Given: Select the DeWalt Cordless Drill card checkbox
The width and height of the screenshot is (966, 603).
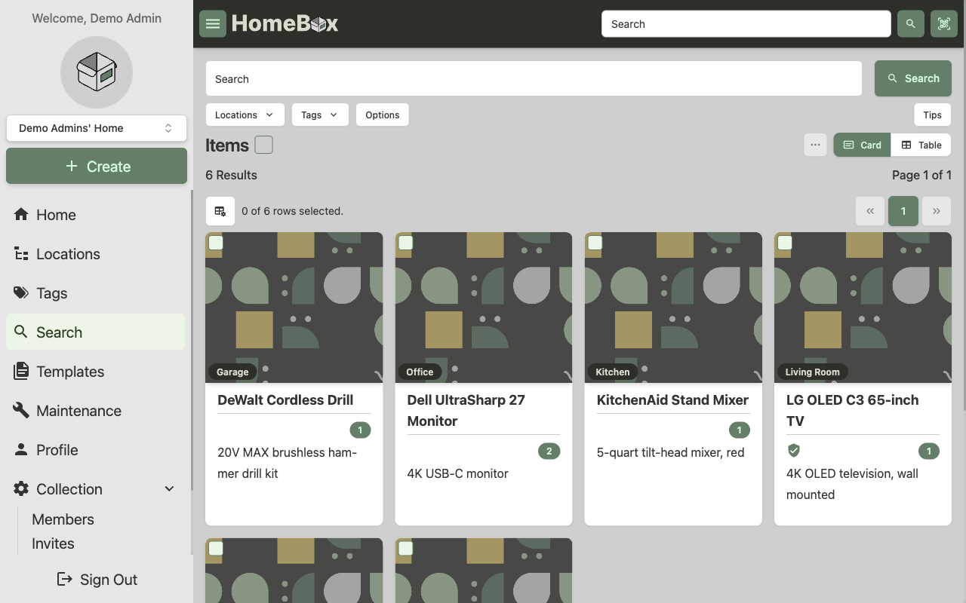Looking at the screenshot, I should (216, 243).
